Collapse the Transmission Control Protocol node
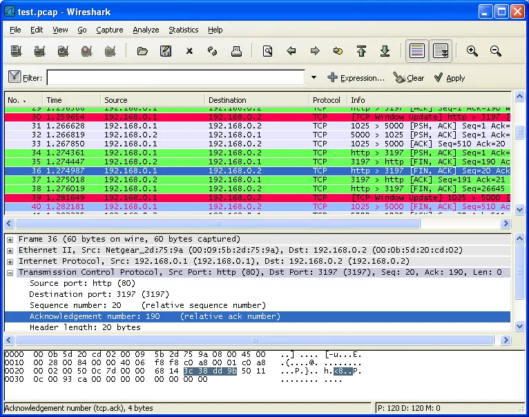Image resolution: width=529 pixels, height=417 pixels. (10, 272)
